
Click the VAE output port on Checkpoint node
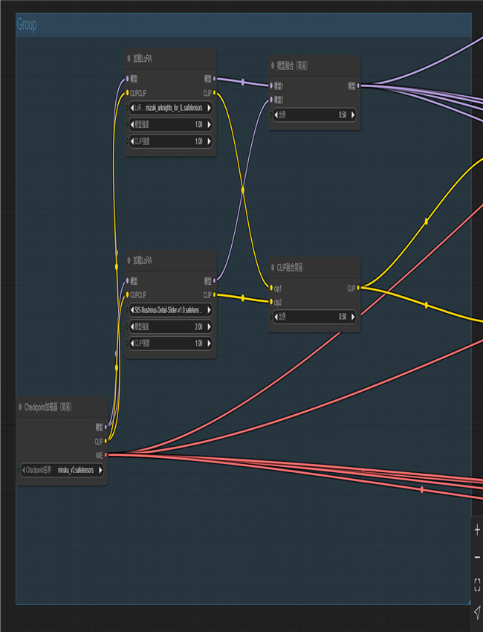106,454
